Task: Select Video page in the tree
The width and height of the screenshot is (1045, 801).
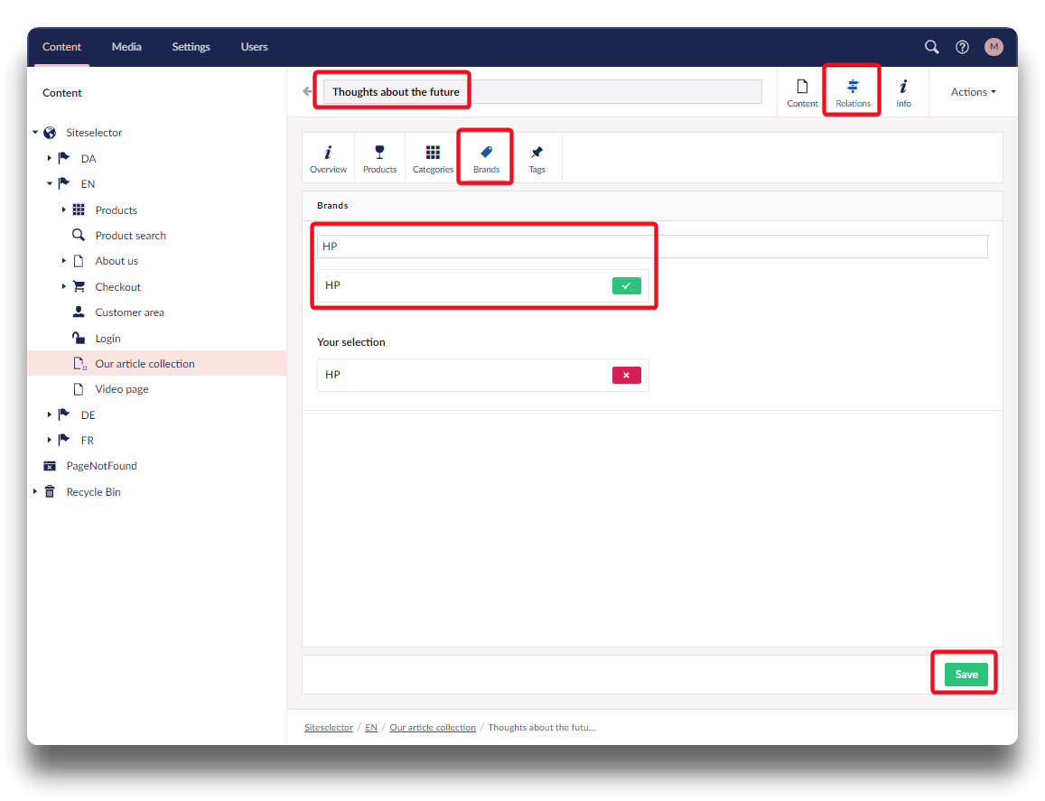Action: click(122, 389)
